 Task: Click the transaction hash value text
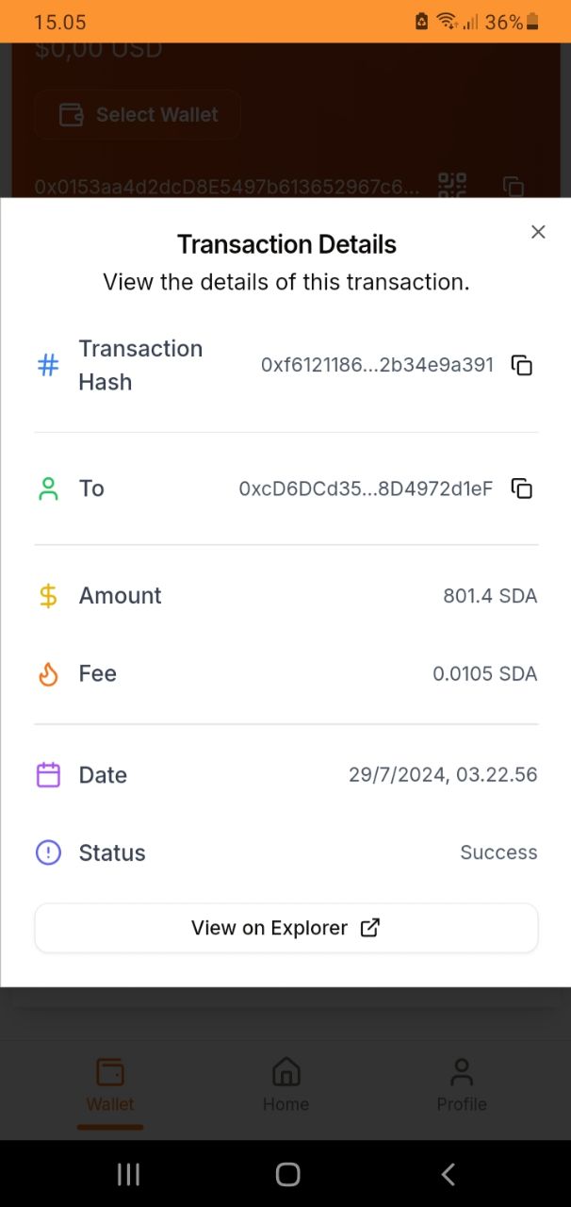(x=377, y=365)
